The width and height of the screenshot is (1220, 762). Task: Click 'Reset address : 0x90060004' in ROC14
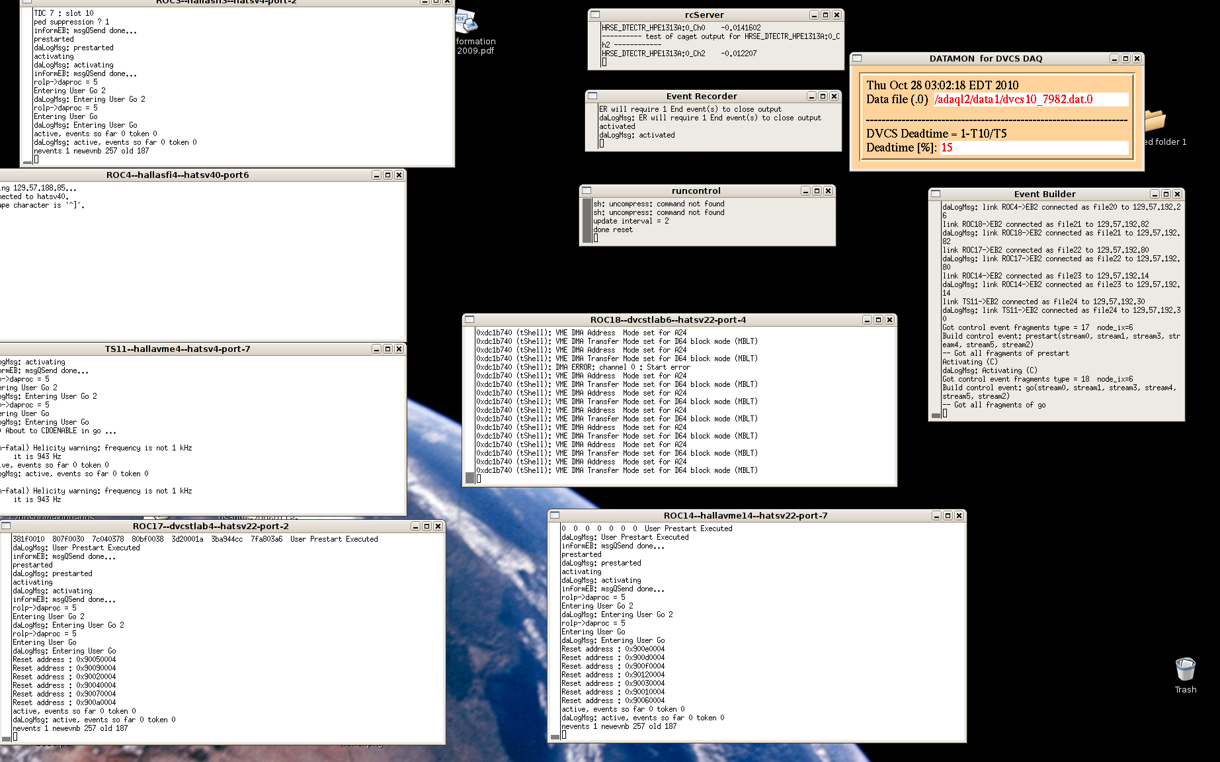(613, 700)
